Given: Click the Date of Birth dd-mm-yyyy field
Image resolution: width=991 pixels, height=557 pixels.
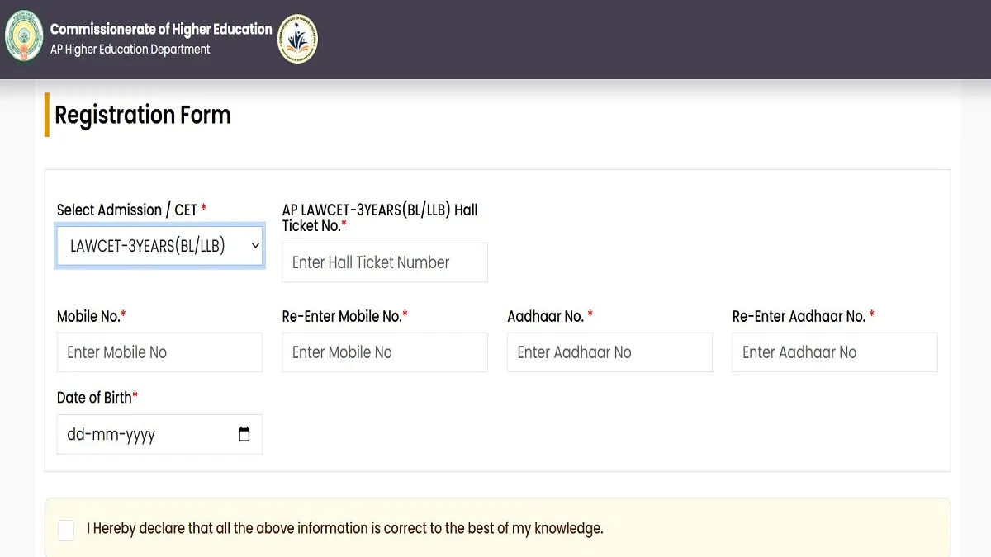Looking at the screenshot, I should click(159, 434).
